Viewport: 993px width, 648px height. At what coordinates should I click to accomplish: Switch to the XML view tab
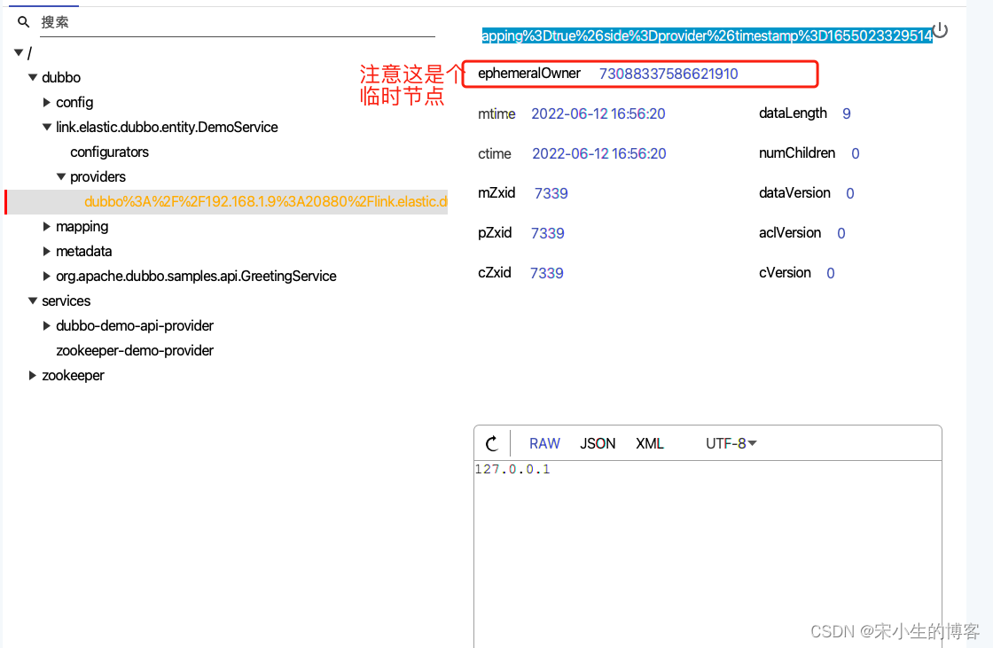[x=650, y=443]
